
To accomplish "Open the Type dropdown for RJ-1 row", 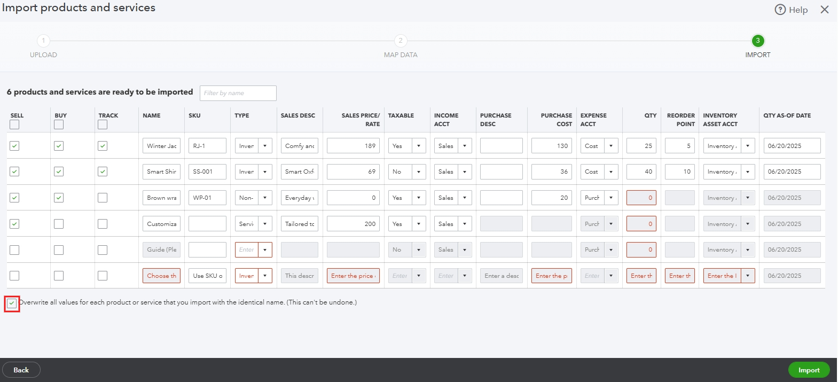I will click(x=265, y=146).
